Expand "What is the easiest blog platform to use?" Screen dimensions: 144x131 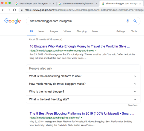(83, 76)
